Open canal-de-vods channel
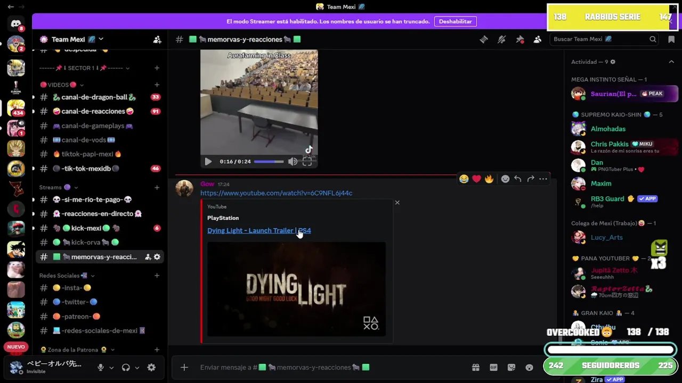The height and width of the screenshot is (383, 682). (x=100, y=140)
